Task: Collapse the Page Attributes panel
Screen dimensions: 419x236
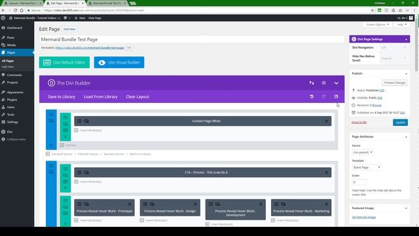Action: coord(406,137)
